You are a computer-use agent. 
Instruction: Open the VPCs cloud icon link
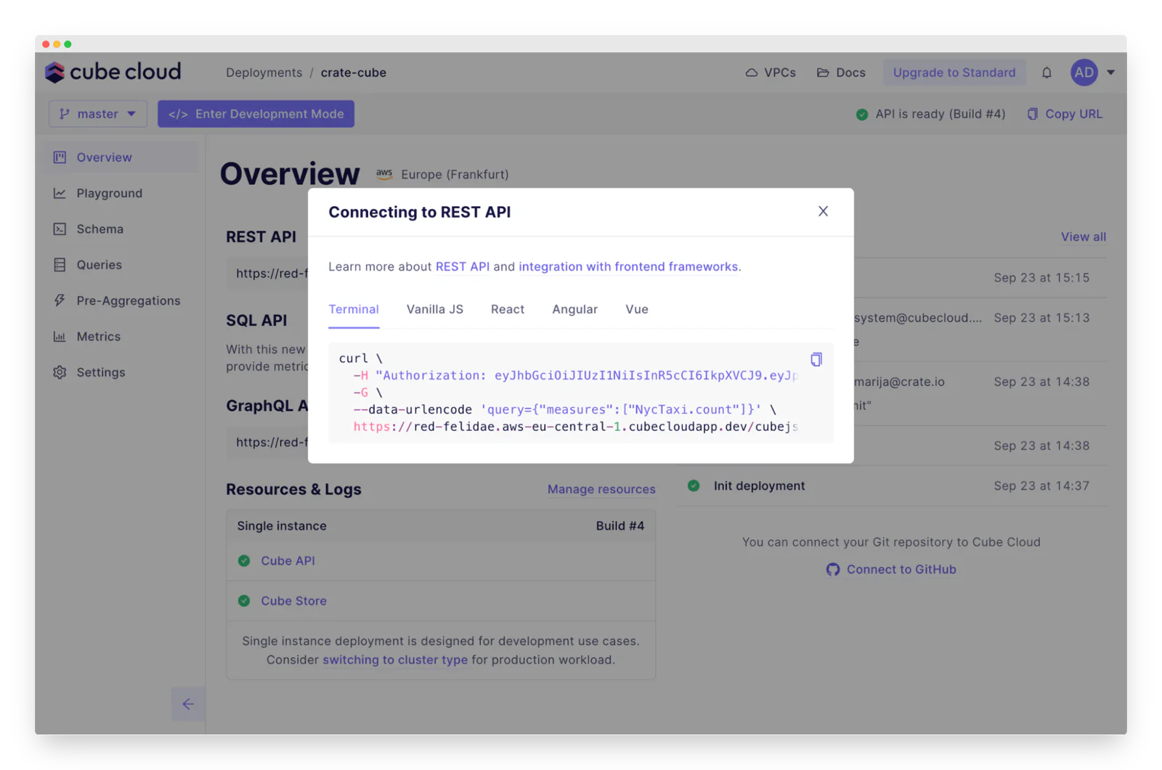771,73
